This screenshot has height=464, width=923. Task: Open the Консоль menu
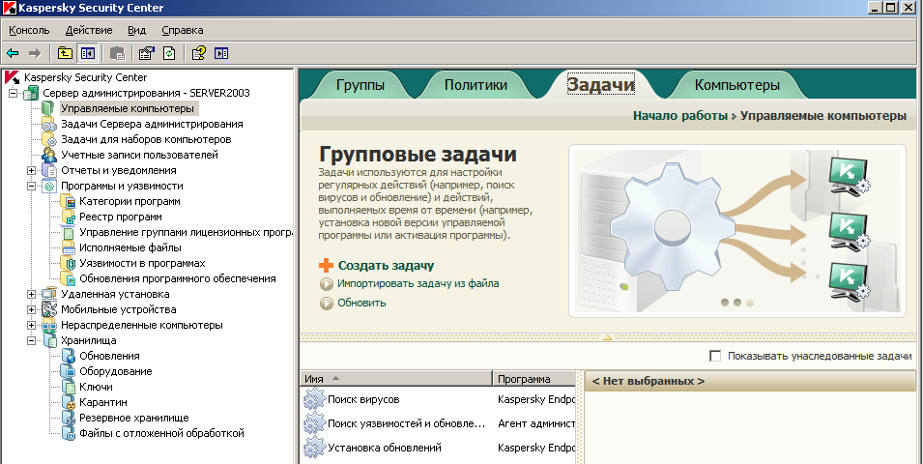29,30
